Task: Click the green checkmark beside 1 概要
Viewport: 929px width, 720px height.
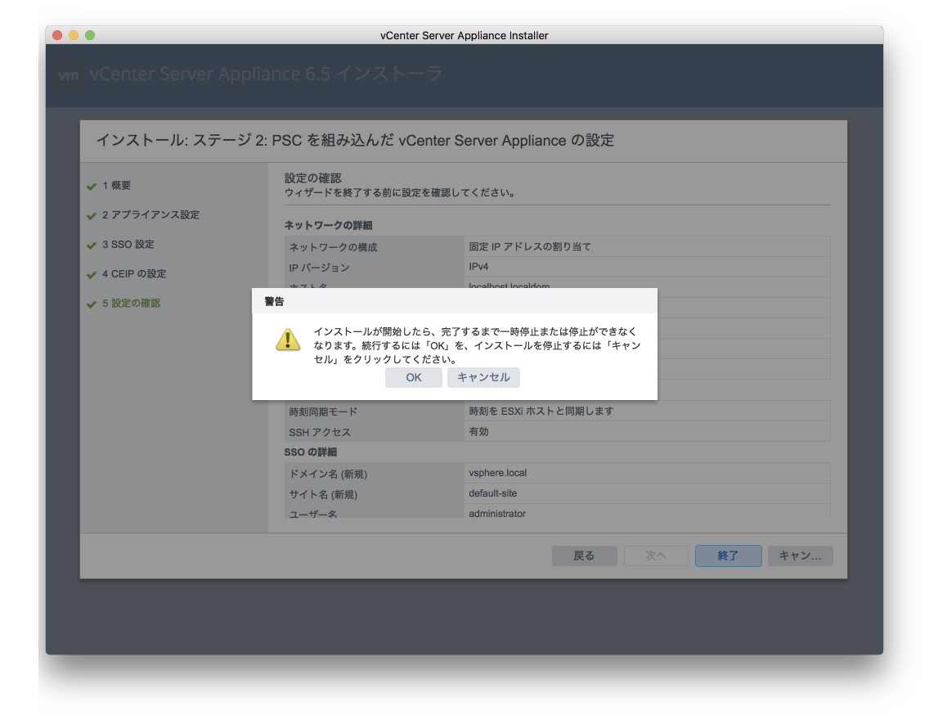Action: tap(92, 186)
